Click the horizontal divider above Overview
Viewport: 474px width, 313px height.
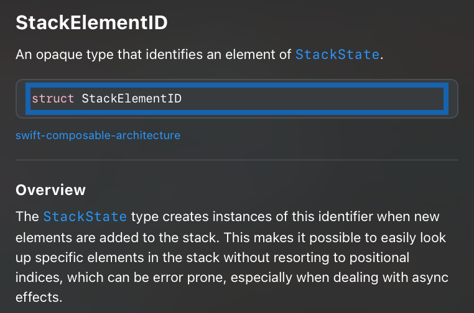tap(236, 160)
